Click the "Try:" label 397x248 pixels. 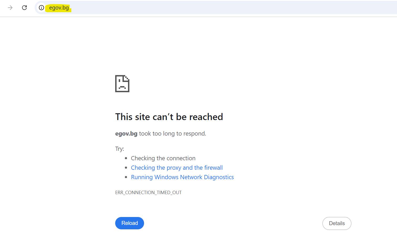[119, 149]
